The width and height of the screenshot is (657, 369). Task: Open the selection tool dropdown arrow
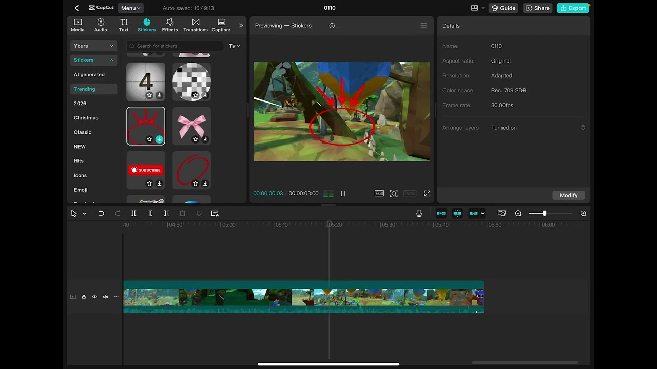click(84, 214)
